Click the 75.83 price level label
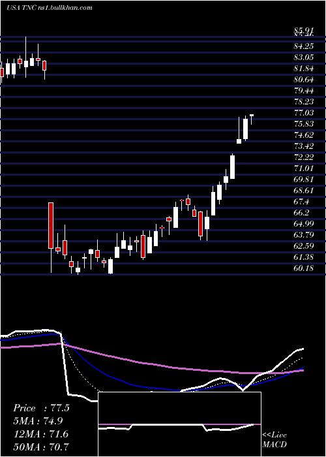326x457 pixels. (x=304, y=123)
